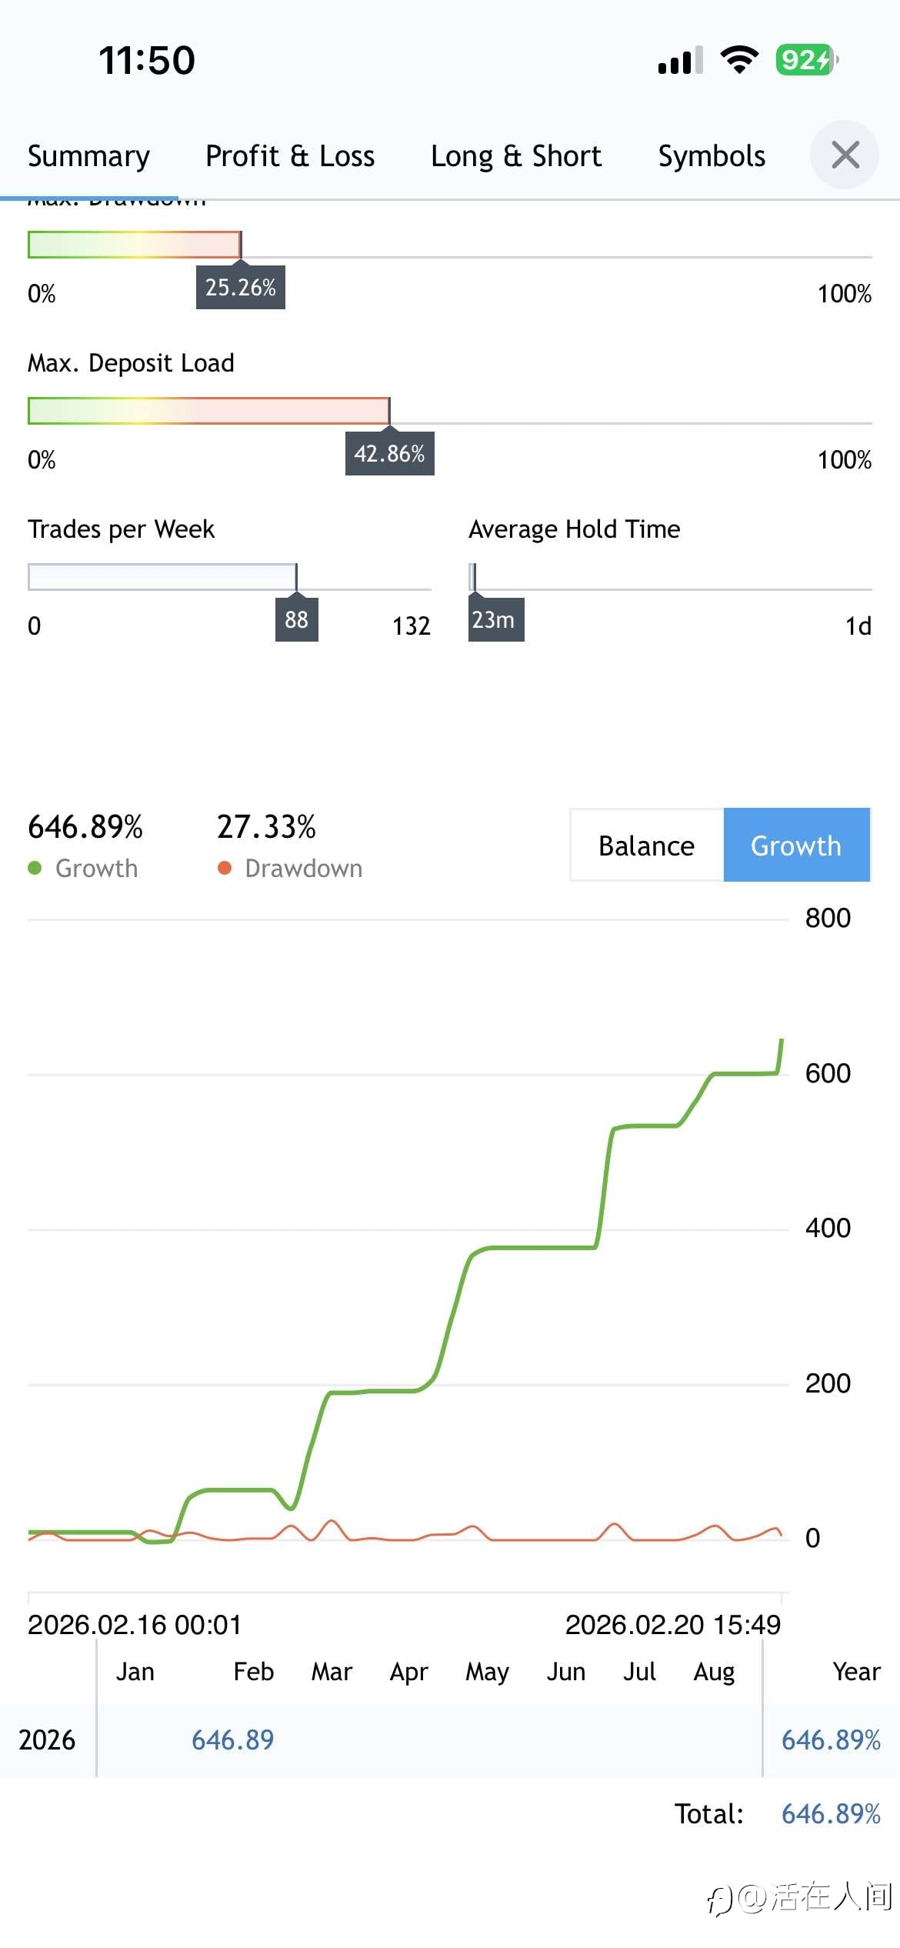Switch to the Symbols tab

(x=712, y=156)
